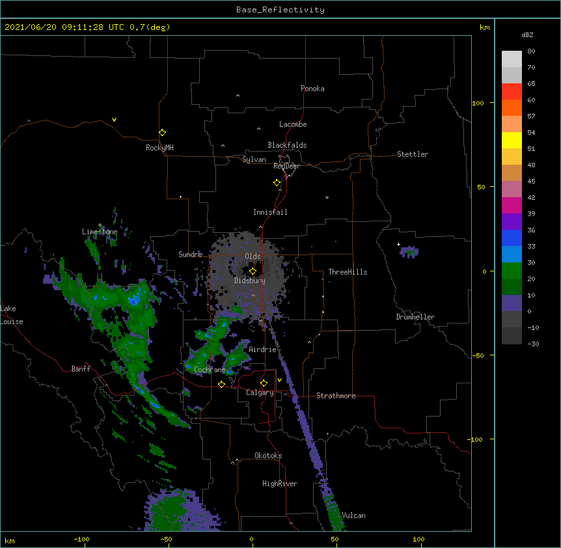Click the yellow V marker northwest of RockyMH
561x548 pixels.
coord(114,120)
